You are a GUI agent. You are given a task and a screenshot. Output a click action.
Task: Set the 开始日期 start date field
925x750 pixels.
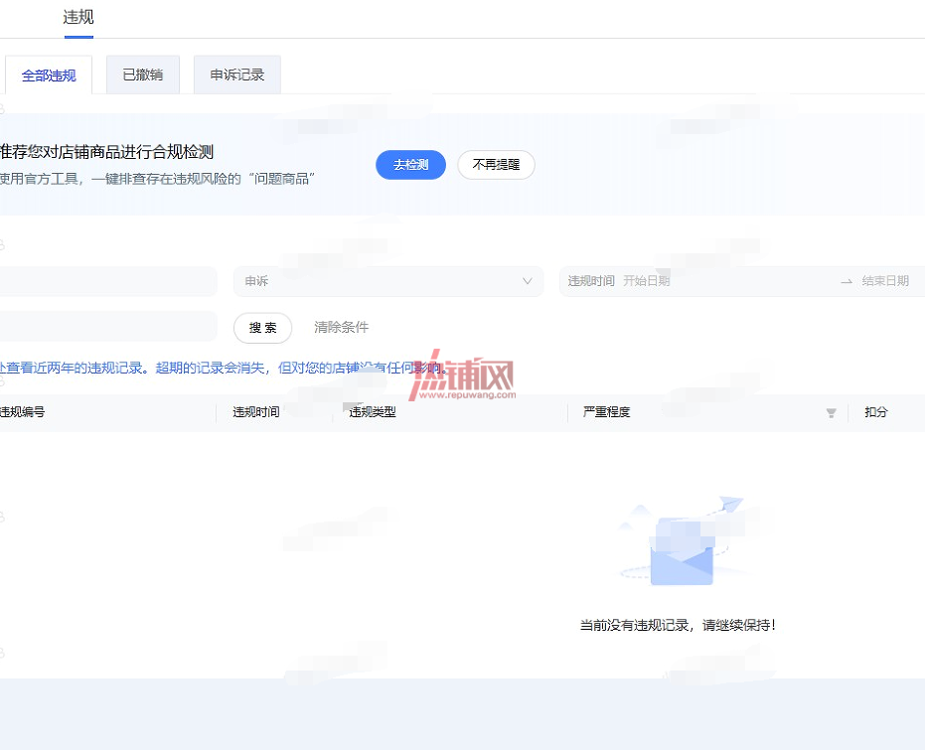[647, 281]
